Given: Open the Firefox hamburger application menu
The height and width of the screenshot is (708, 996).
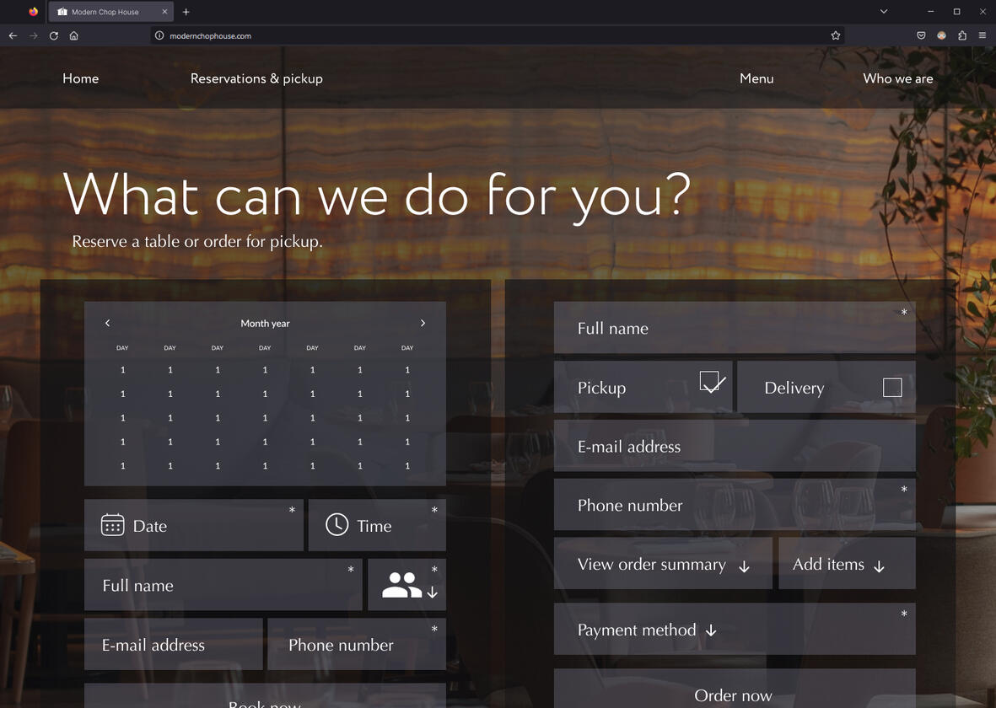Looking at the screenshot, I should [983, 35].
